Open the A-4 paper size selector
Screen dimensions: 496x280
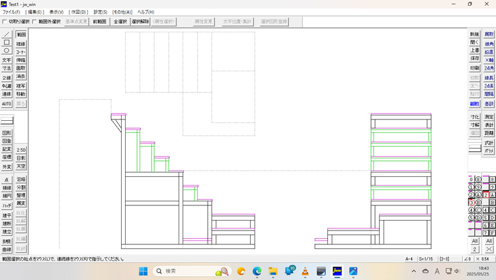(x=411, y=260)
